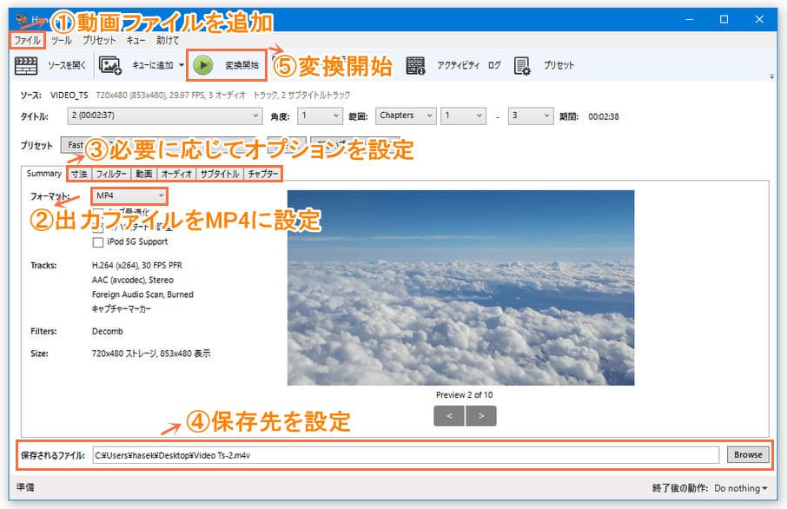
Task: Open the end chapter dropdown showing 3
Action: (x=531, y=116)
